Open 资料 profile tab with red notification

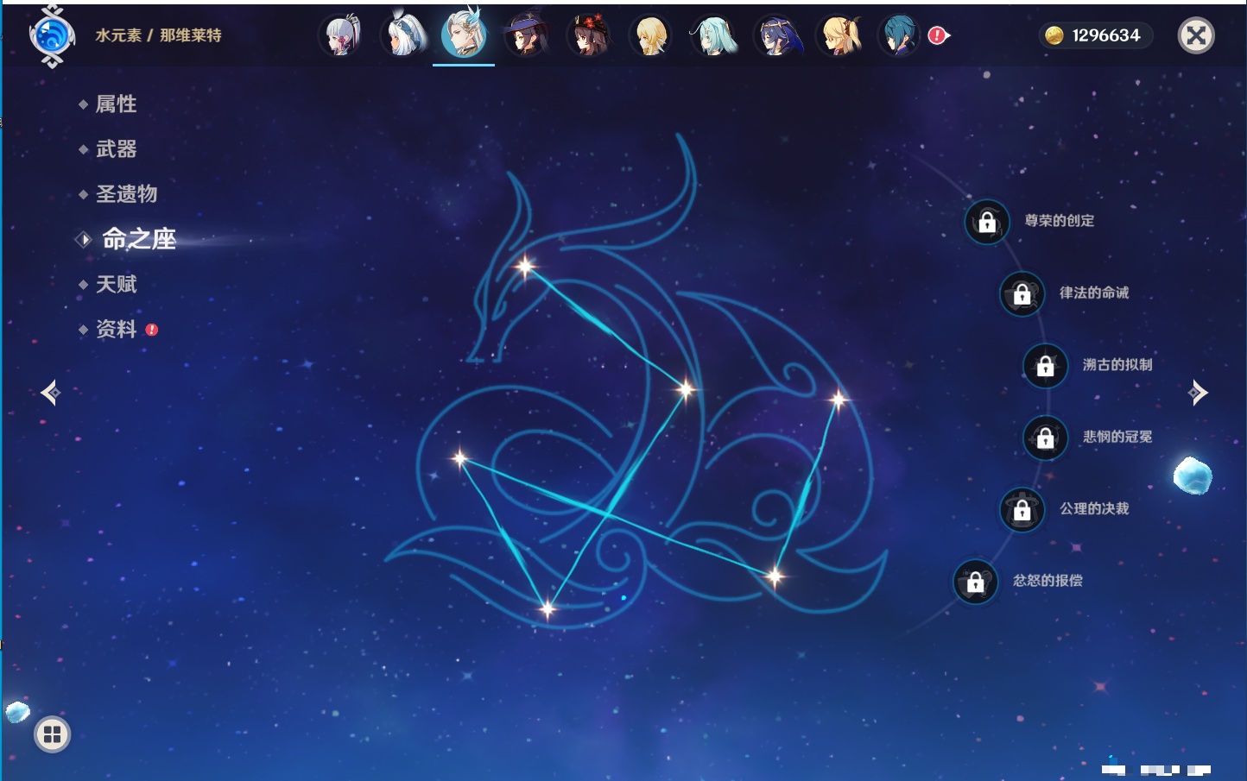pos(116,329)
